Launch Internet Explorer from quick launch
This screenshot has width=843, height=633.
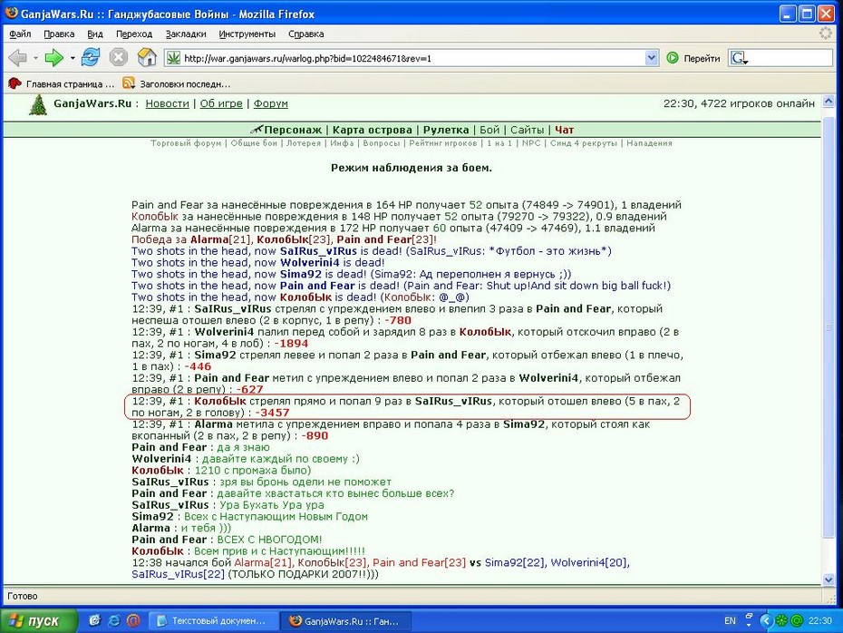tap(114, 620)
